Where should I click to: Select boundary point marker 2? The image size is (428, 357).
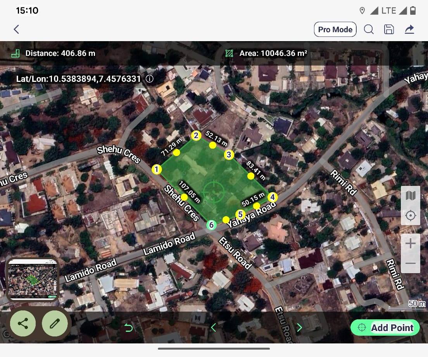196,135
